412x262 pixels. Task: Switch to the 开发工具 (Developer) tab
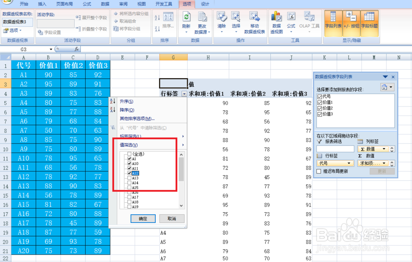tap(164, 4)
